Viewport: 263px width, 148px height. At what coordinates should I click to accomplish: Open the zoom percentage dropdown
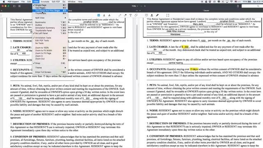135,6
